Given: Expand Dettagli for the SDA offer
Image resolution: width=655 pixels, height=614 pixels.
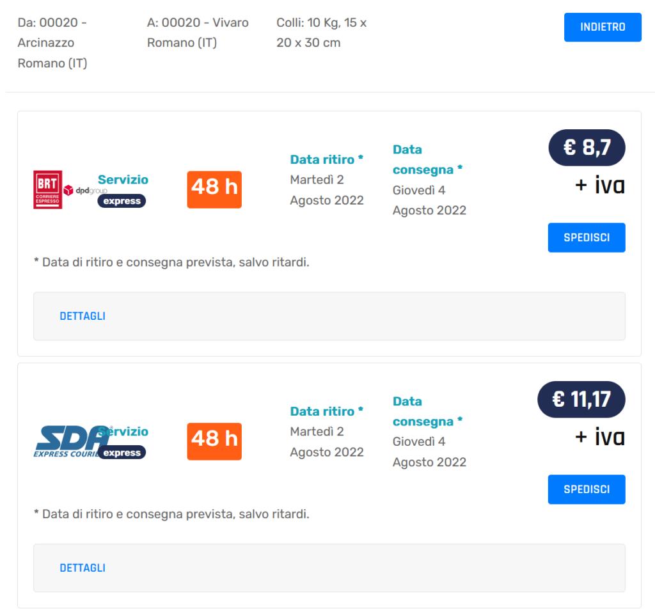Looking at the screenshot, I should (83, 568).
